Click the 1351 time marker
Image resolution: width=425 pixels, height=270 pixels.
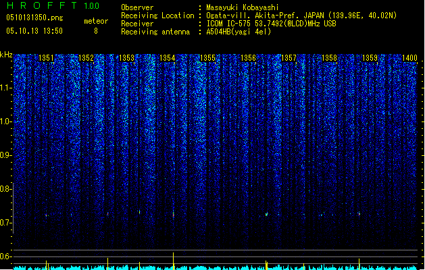click(x=46, y=58)
